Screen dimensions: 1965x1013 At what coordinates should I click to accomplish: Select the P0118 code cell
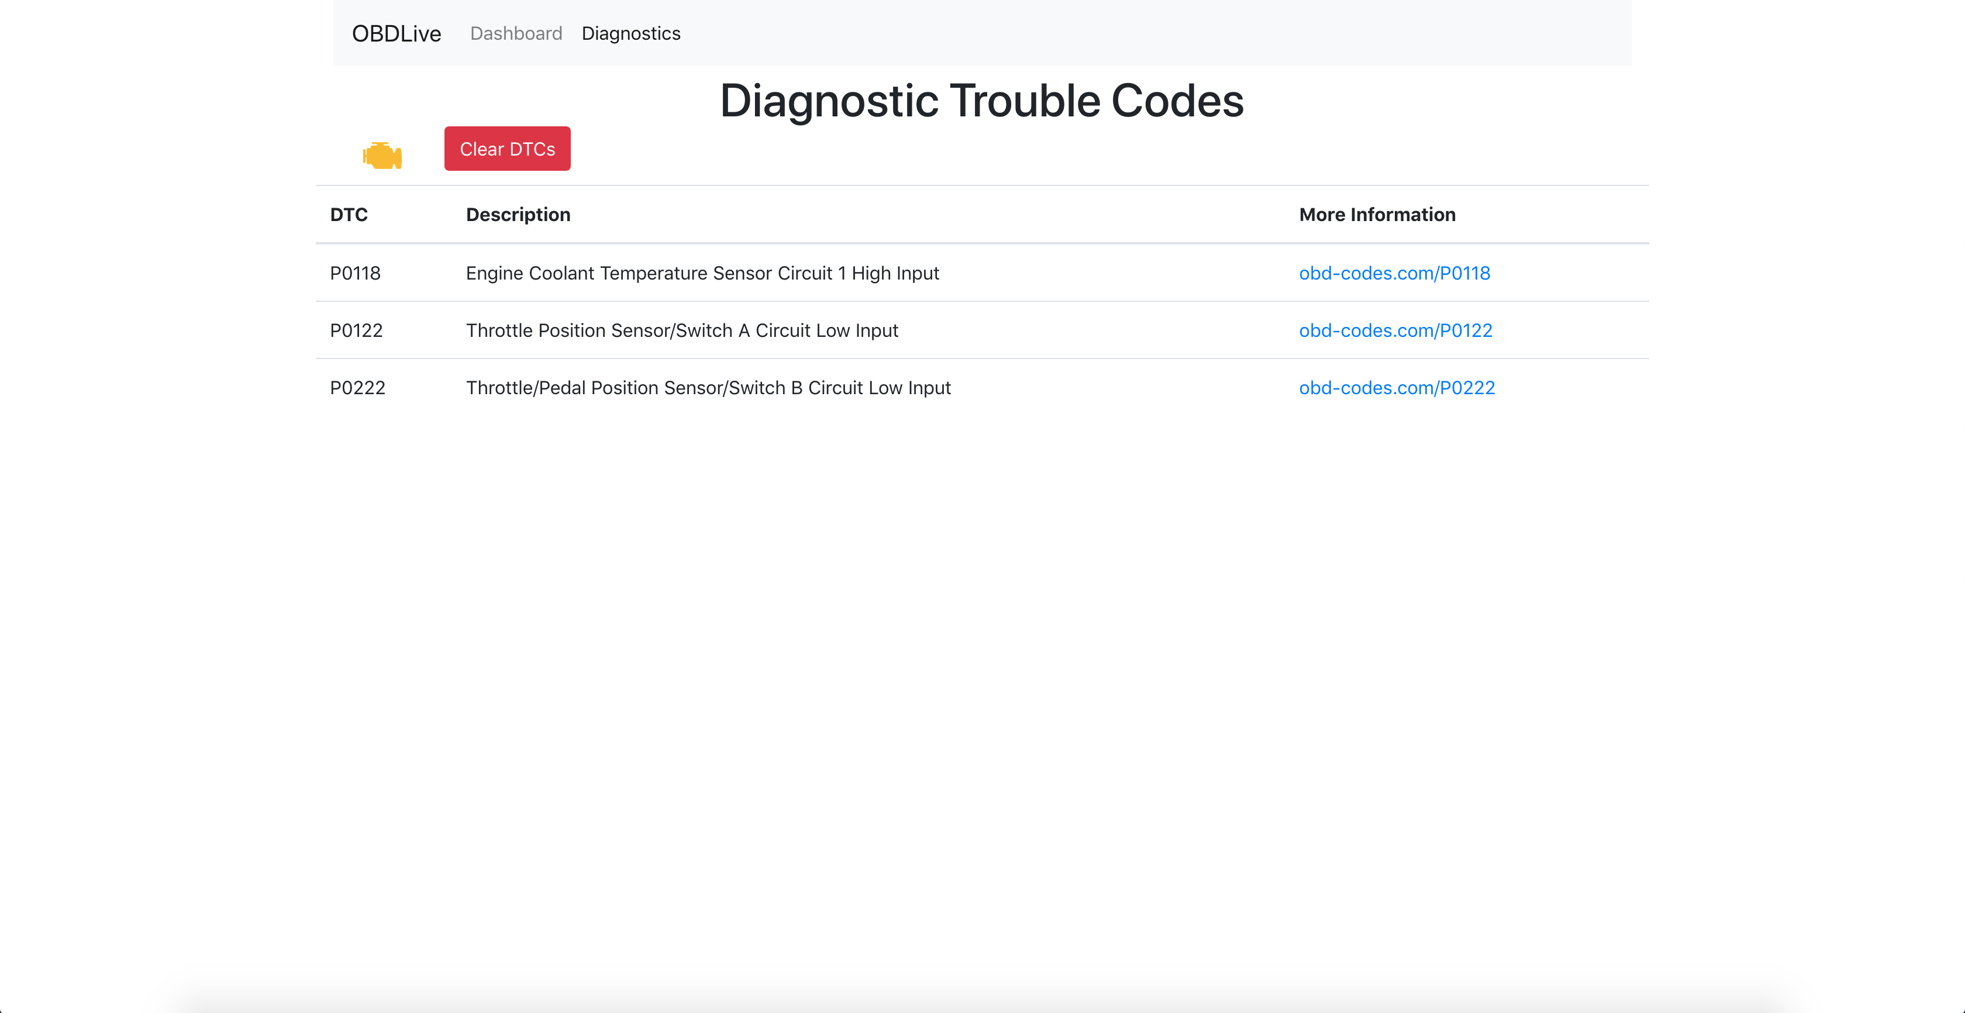[355, 273]
